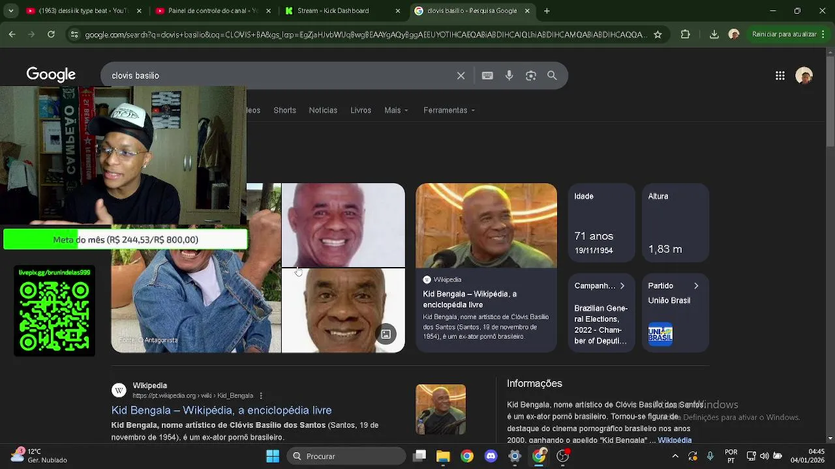Viewport: 835px width, 469px height.
Task: Open the POR PT language switcher
Action: point(731,456)
